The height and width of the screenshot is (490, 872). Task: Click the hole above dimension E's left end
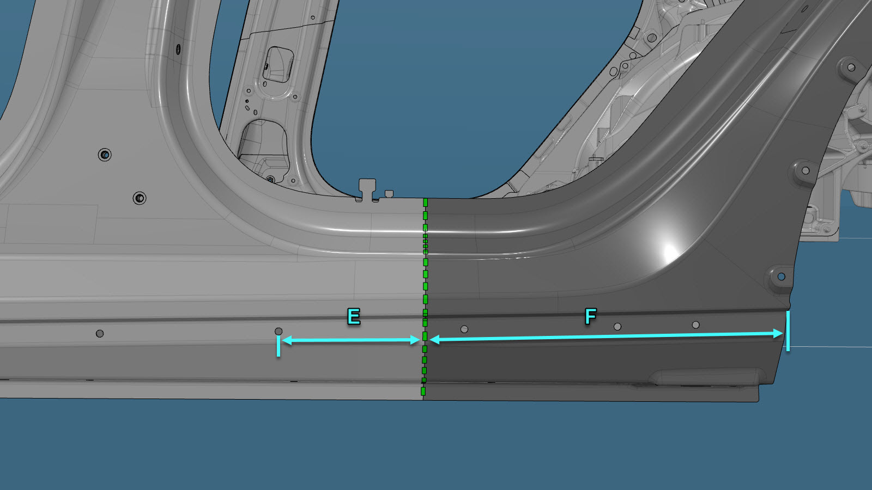[x=278, y=331]
